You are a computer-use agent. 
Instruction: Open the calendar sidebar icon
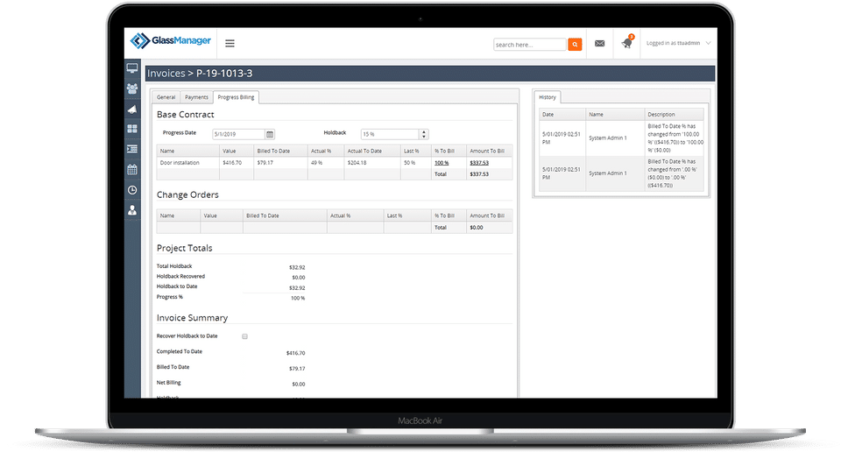pos(132,169)
